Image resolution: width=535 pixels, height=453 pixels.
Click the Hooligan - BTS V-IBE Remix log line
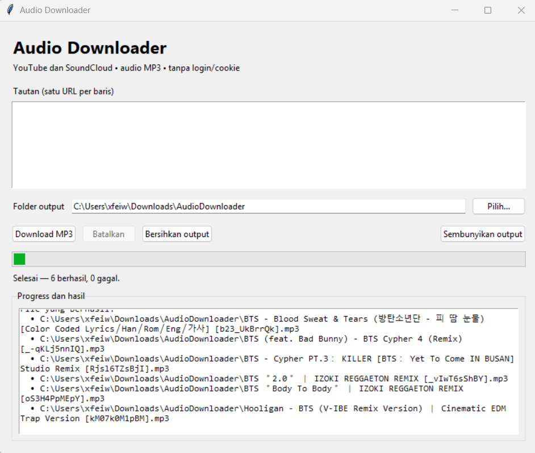[269, 409]
